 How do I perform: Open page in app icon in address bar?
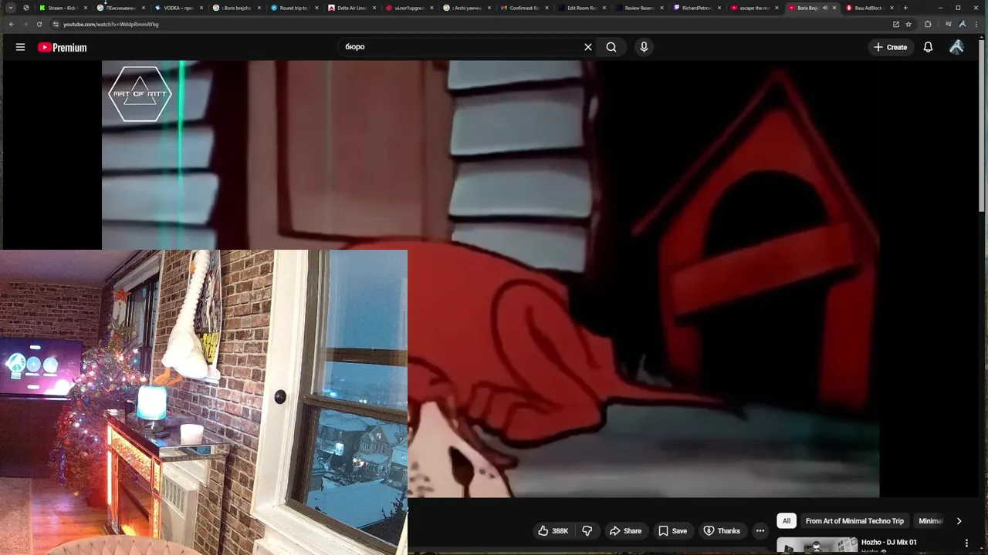(x=896, y=24)
